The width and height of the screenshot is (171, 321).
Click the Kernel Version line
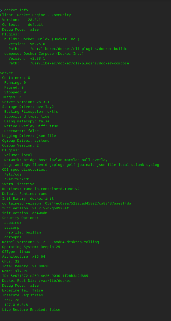tap(51, 242)
